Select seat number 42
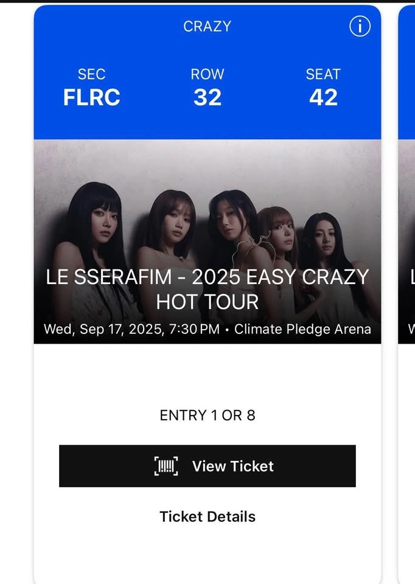The image size is (415, 584). coord(323,97)
